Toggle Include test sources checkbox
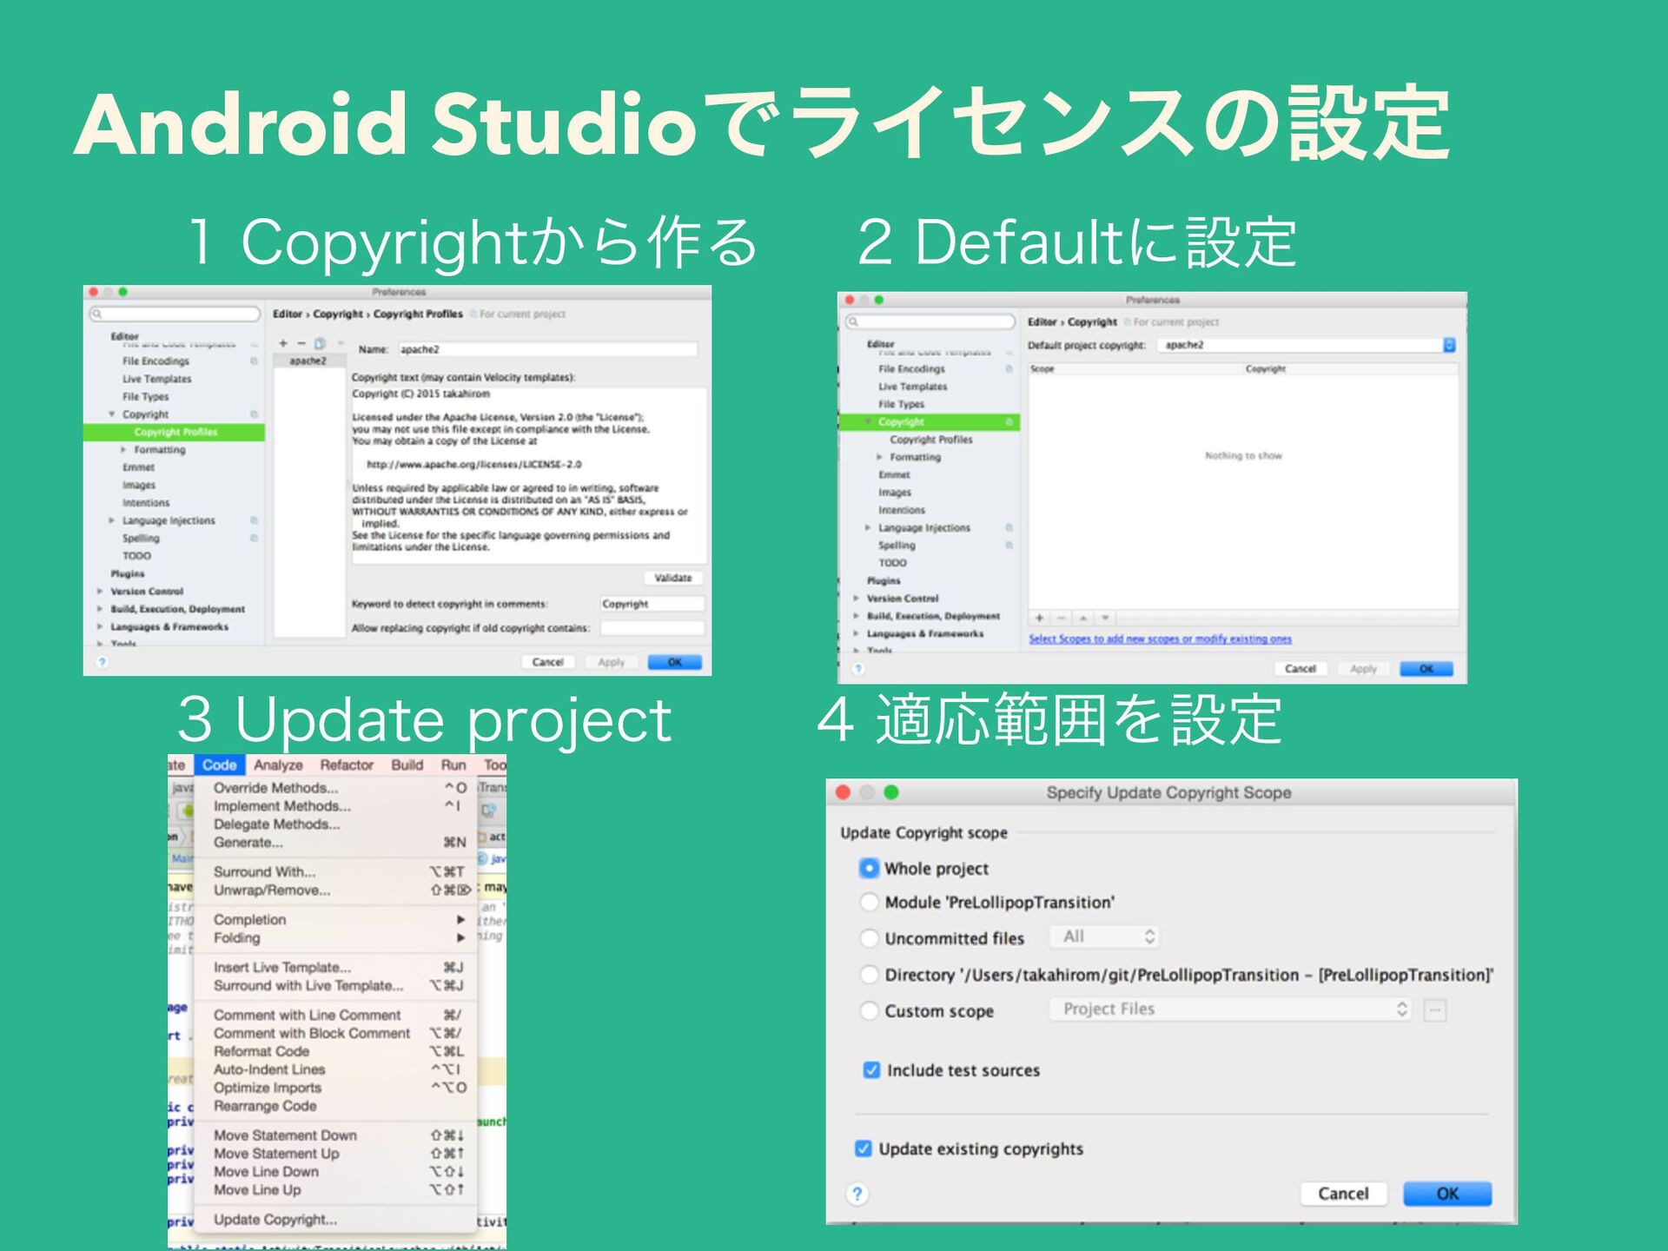Image resolution: width=1668 pixels, height=1251 pixels. [871, 1070]
